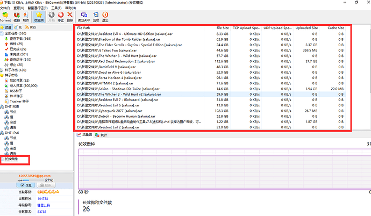Select the It Takes Two [sakura].rar row
The image size is (371, 216).
pos(211,51)
